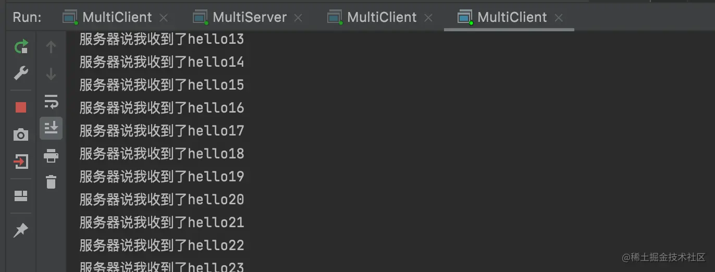Click the Restore Layout icon
The image size is (715, 272).
pos(21,196)
